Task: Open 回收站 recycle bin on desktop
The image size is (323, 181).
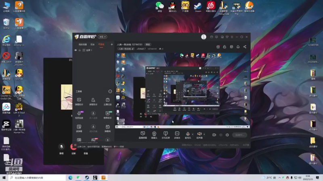Action: click(x=6, y=24)
